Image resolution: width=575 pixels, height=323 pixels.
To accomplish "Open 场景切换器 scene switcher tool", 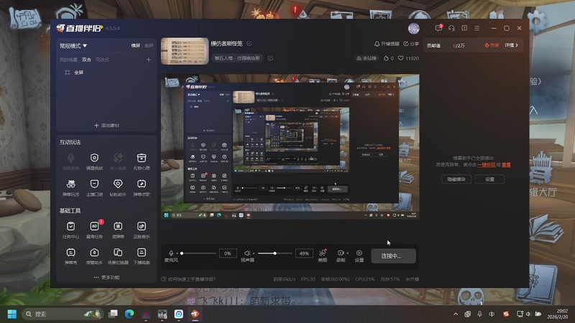I will tap(118, 256).
